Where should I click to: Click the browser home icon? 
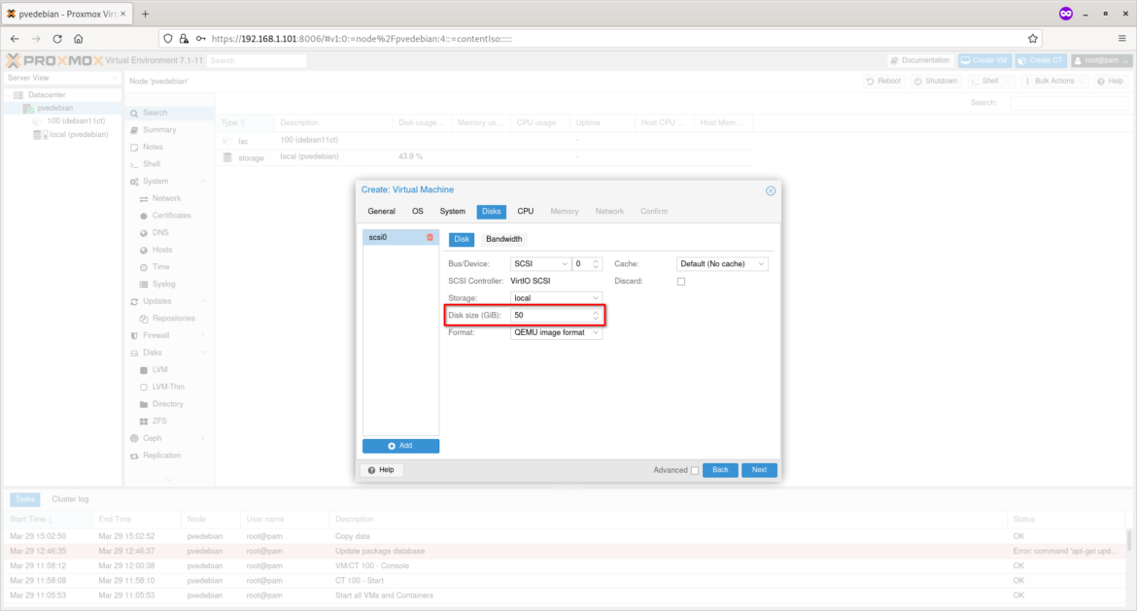coord(79,39)
